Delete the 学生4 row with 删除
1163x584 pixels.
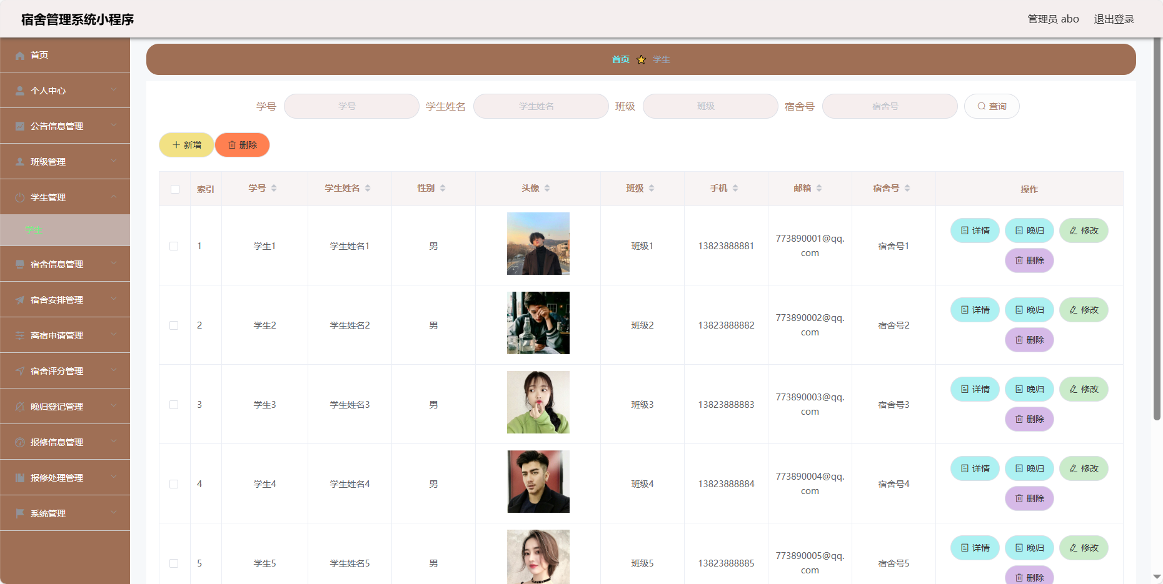click(x=1029, y=499)
